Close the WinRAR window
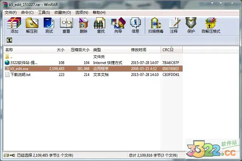 [232, 3]
